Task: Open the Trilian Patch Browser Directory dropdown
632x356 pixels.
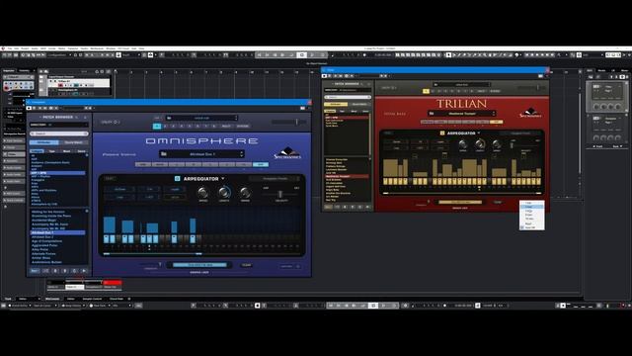Action: click(x=348, y=90)
